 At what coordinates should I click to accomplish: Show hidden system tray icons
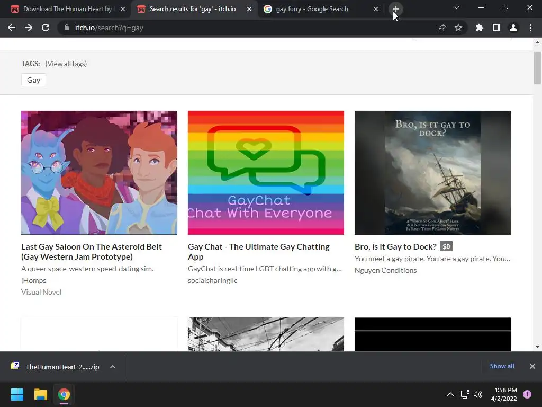click(x=450, y=394)
